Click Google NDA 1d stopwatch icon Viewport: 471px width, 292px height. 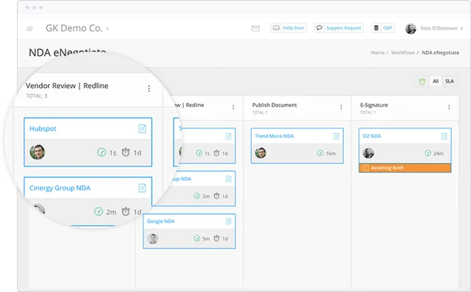(x=216, y=238)
